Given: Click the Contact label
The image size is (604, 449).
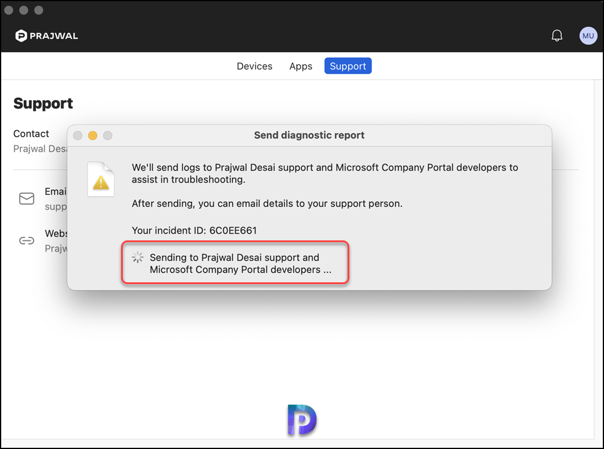Looking at the screenshot, I should [x=31, y=134].
